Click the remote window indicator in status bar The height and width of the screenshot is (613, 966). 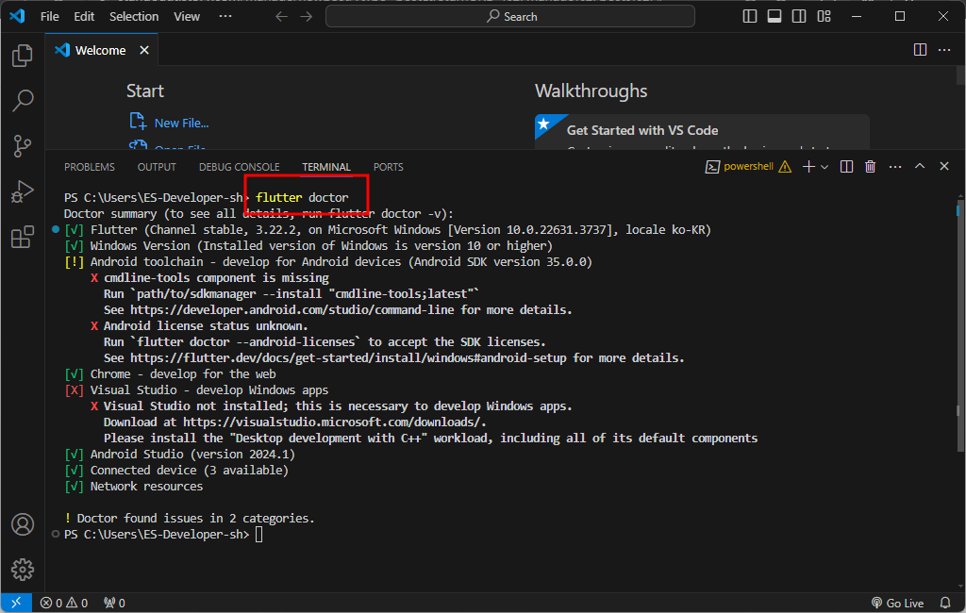(17, 604)
